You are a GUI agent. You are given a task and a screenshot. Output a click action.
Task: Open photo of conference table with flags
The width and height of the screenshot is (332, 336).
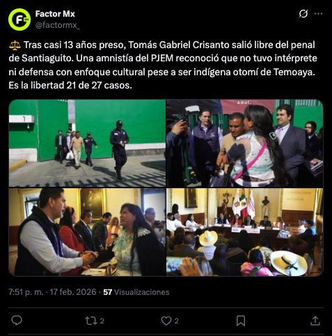pyautogui.click(x=245, y=232)
